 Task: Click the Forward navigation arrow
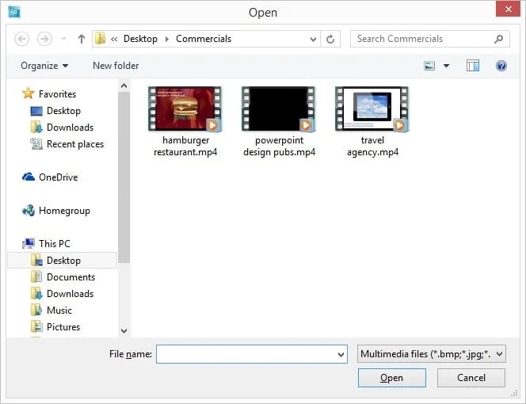pos(44,39)
